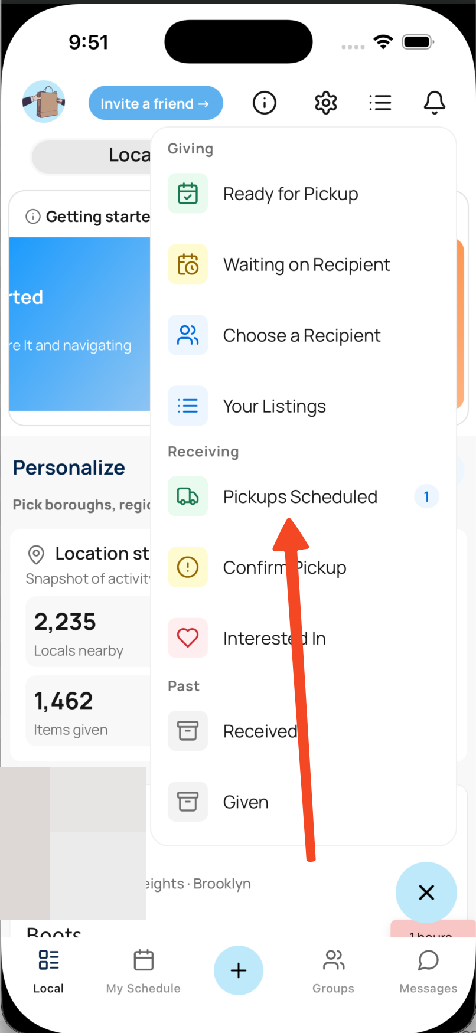Toggle the list menu icon
Image resolution: width=476 pixels, height=1033 pixels.
click(x=380, y=103)
